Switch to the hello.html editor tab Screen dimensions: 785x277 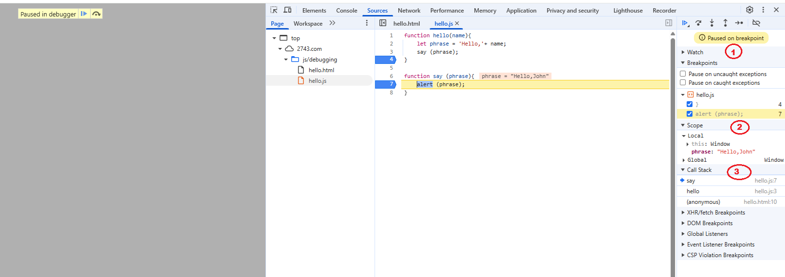(407, 23)
